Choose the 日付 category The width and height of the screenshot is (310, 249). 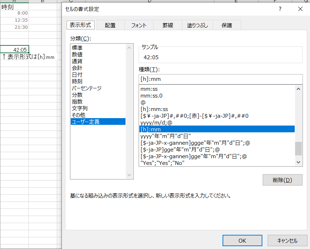pyautogui.click(x=98, y=74)
